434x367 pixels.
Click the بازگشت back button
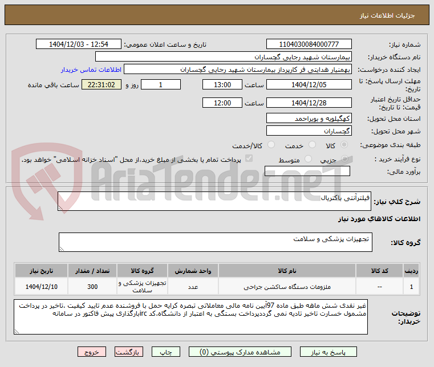click(x=129, y=352)
